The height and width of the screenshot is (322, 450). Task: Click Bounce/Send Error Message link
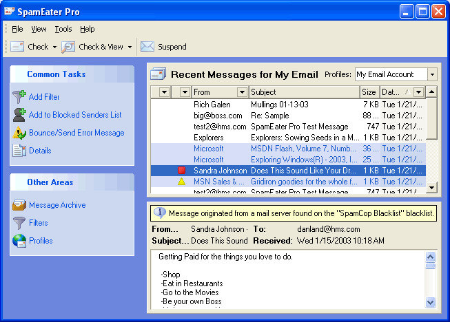pos(76,133)
